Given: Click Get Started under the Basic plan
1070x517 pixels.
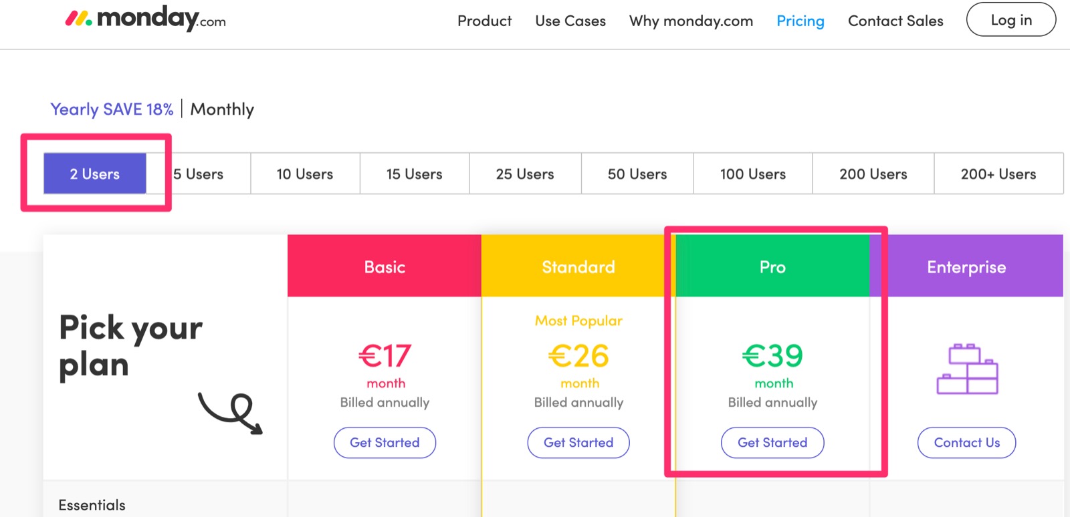Looking at the screenshot, I should (x=385, y=442).
